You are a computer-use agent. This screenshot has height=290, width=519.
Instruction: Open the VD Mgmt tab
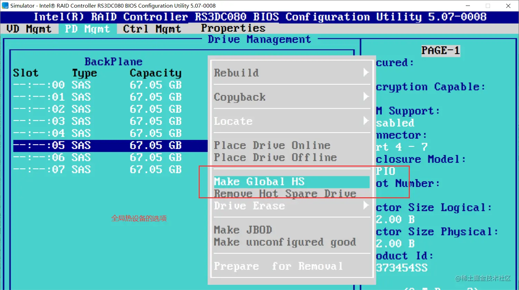29,29
